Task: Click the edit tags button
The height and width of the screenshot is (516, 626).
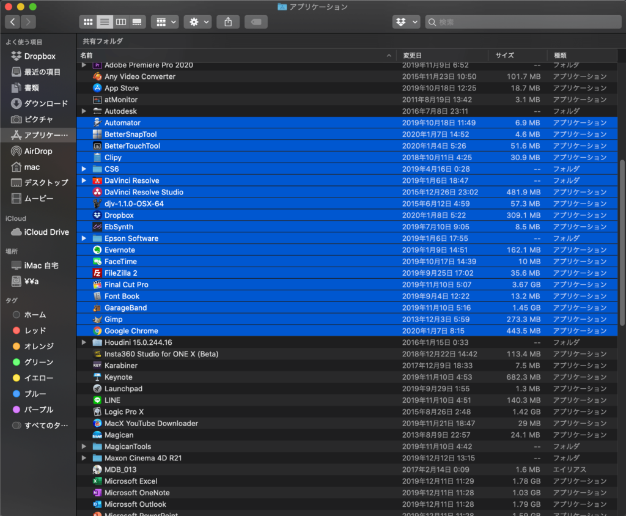Action: [x=256, y=22]
